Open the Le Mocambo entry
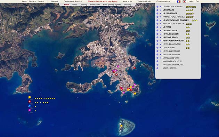 tap(169, 48)
